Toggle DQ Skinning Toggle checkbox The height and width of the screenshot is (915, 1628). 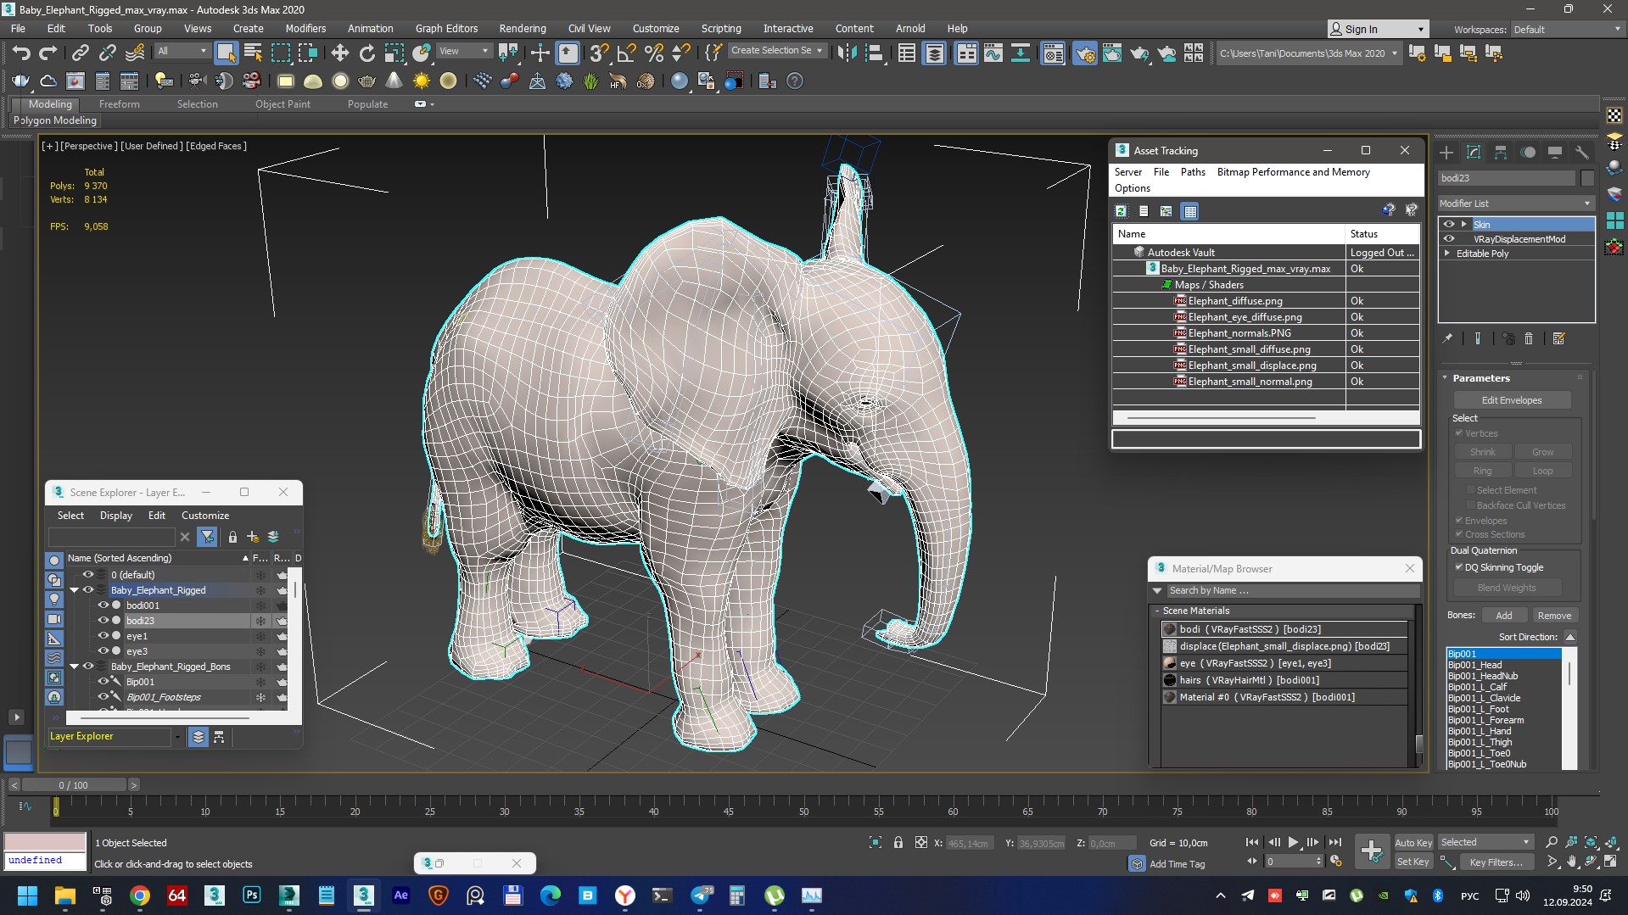pyautogui.click(x=1458, y=567)
